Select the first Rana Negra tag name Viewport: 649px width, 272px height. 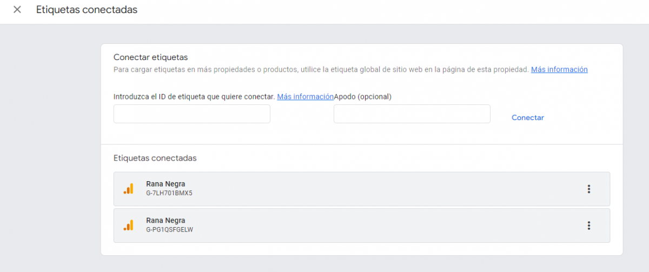point(165,184)
